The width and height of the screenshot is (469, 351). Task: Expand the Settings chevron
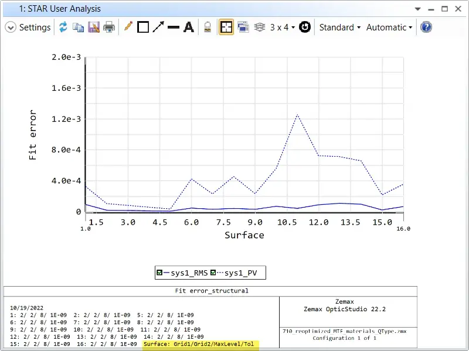tap(11, 27)
